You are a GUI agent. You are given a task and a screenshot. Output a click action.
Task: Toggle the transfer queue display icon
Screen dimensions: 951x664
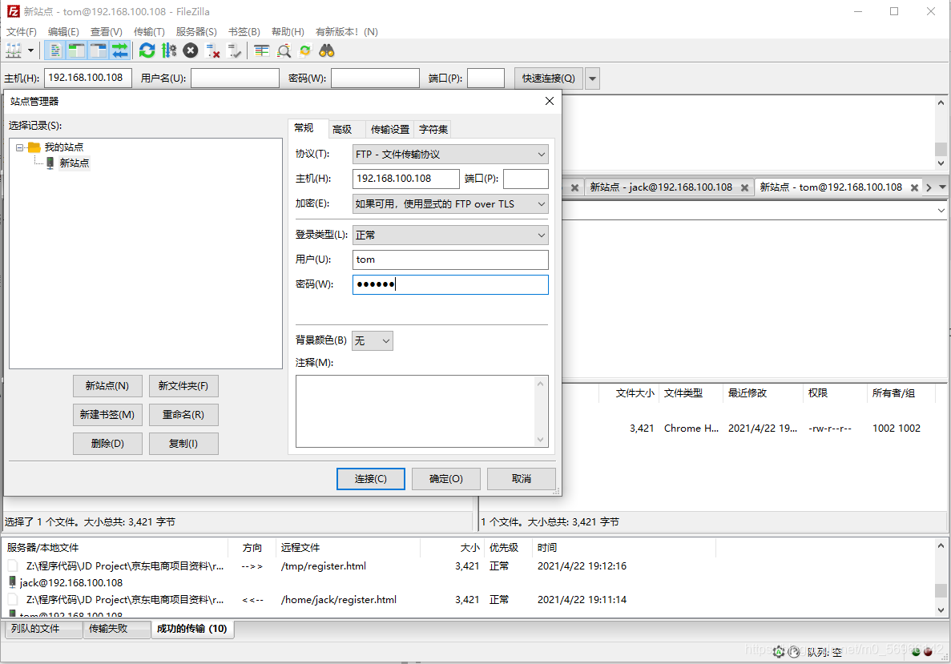click(x=119, y=51)
